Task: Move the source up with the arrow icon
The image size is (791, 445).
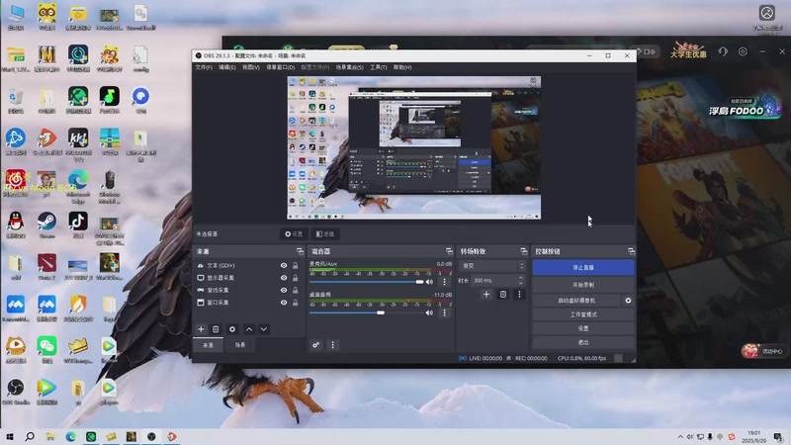Action: pos(249,329)
